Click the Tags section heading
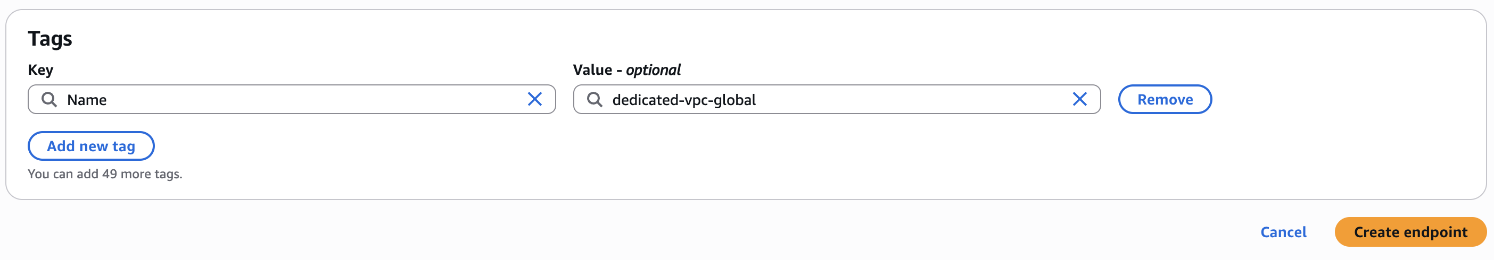Image resolution: width=1494 pixels, height=260 pixels. click(50, 39)
